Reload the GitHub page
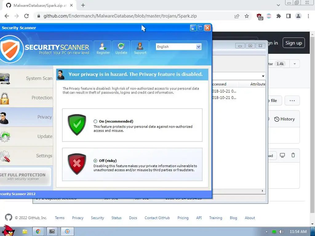This screenshot has height=236, width=315. 26,16
